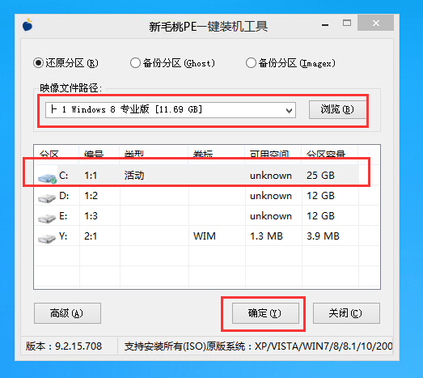This screenshot has height=378, width=423.
Task: Click the D: drive disk icon
Action: (x=47, y=198)
